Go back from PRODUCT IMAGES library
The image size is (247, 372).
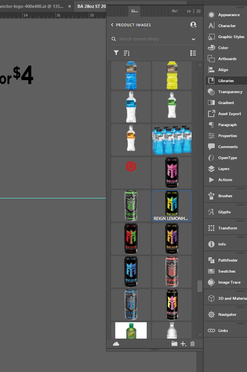click(112, 25)
